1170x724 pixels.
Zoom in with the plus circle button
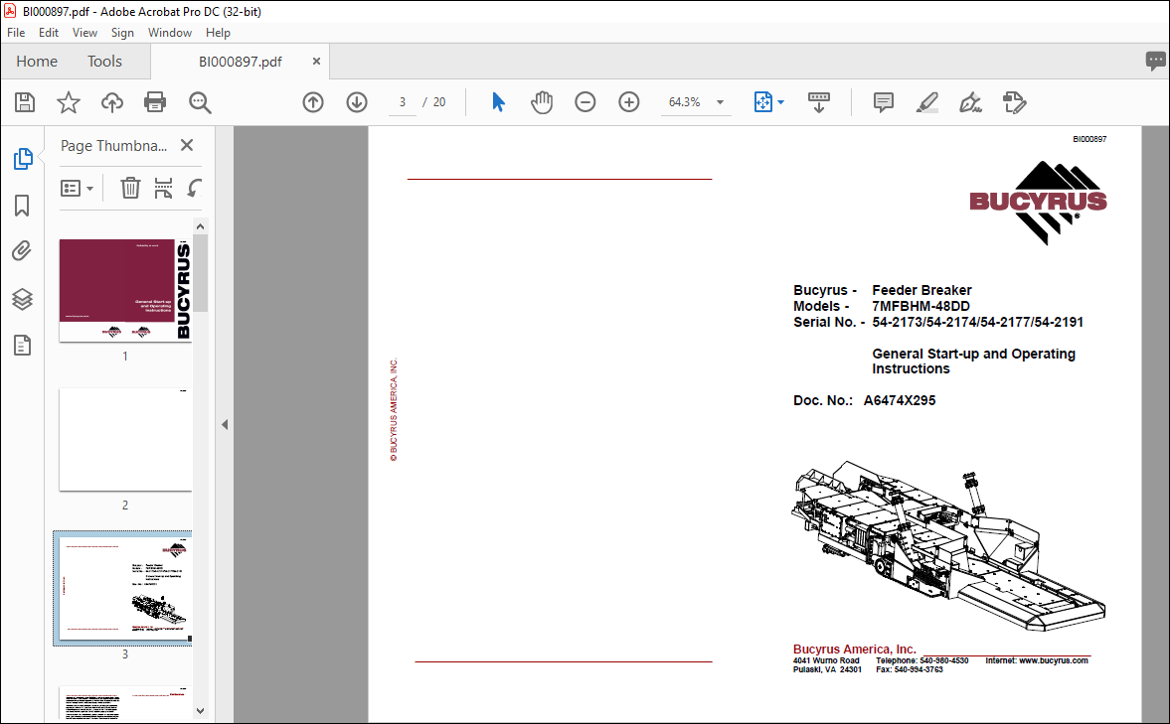629,102
